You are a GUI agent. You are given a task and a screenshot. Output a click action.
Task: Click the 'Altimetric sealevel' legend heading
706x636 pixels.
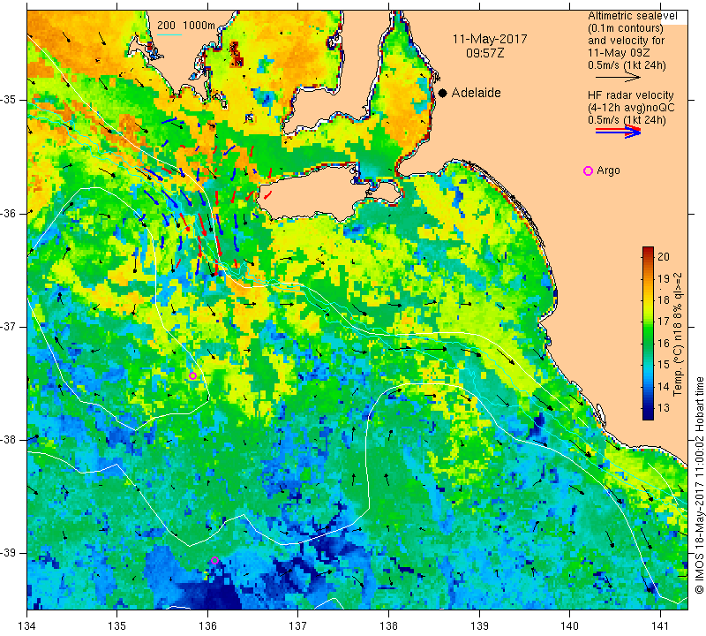point(633,16)
